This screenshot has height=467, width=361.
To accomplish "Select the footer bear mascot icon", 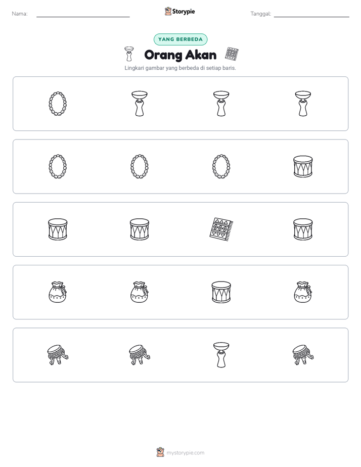I will (x=160, y=452).
